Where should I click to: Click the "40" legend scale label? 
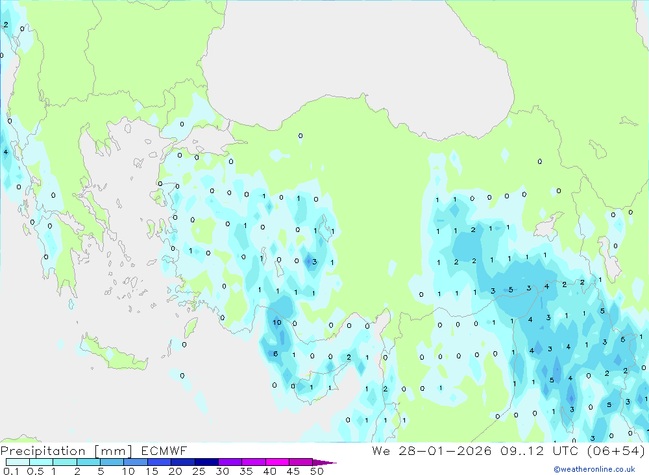coord(269,471)
